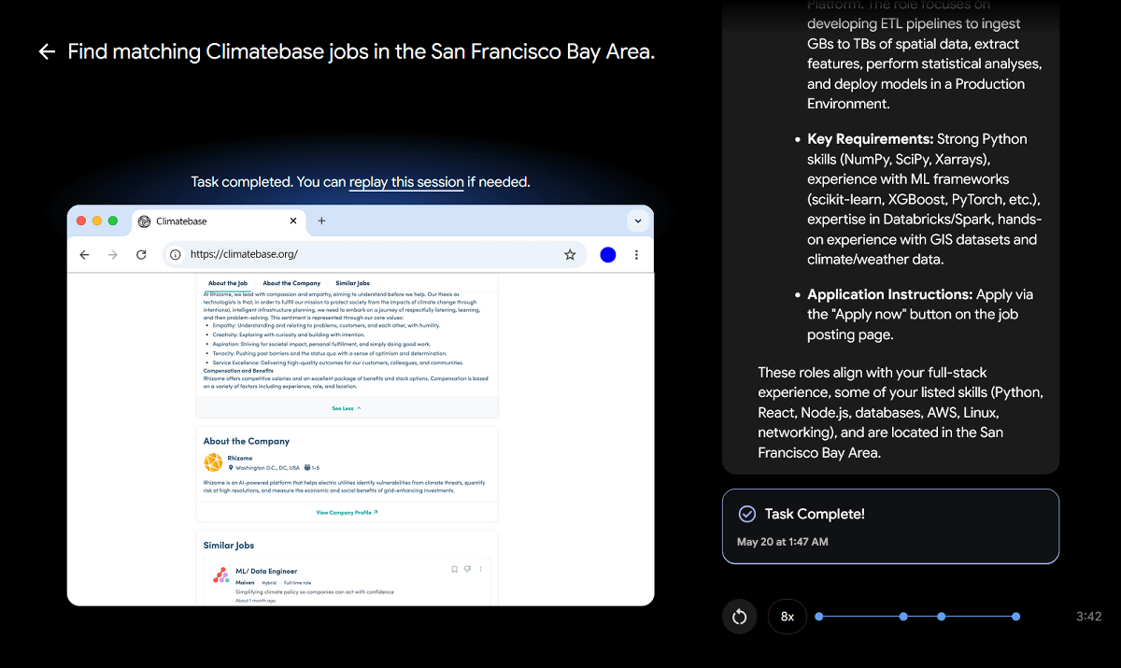Click 'View Company Profile' link
This screenshot has width=1121, height=668.
347,513
